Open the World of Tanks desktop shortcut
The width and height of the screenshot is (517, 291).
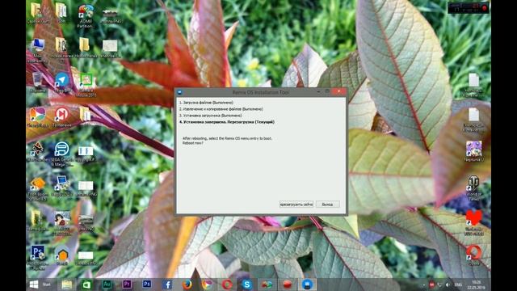coord(474,188)
